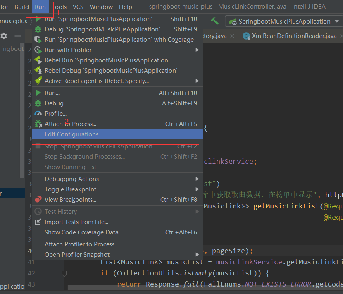Click getMusicLinkList method name in editor
This screenshot has height=294, width=343.
286,206
